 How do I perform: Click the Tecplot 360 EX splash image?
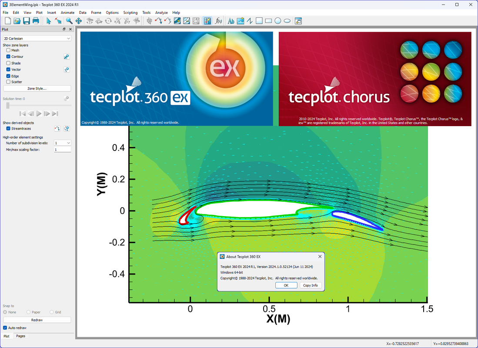pos(177,79)
